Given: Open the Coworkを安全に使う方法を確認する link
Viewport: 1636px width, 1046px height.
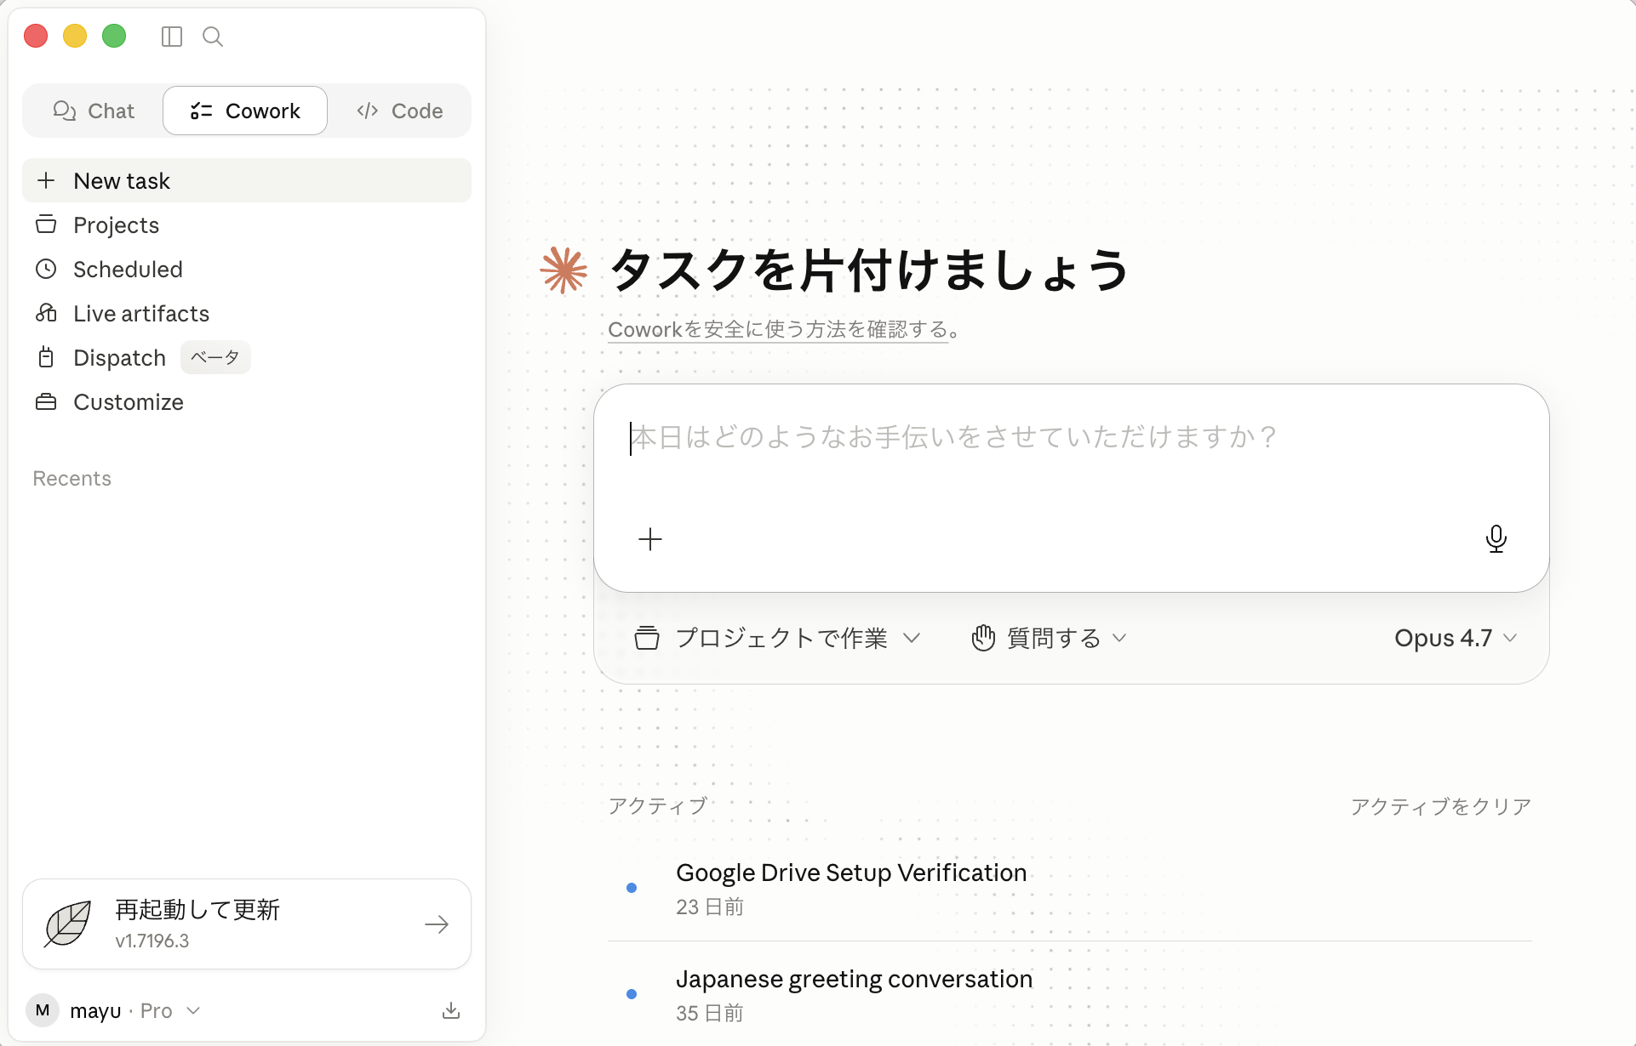Looking at the screenshot, I should [x=778, y=329].
